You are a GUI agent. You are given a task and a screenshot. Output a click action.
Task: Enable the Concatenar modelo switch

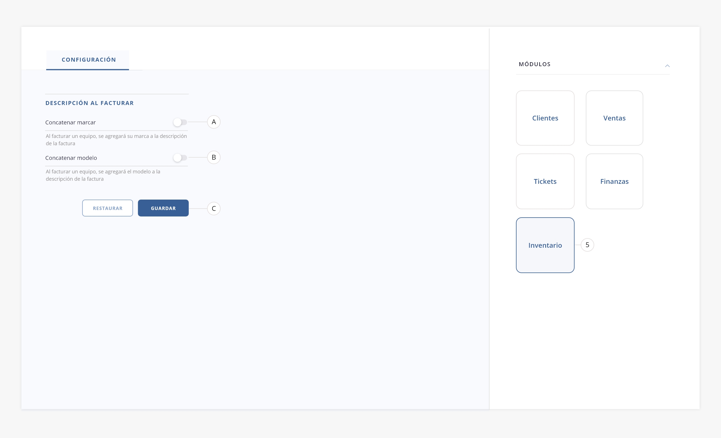pos(180,158)
